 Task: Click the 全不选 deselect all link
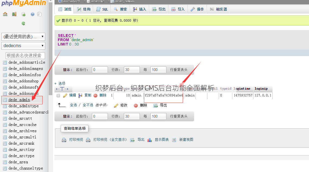(x=88, y=105)
